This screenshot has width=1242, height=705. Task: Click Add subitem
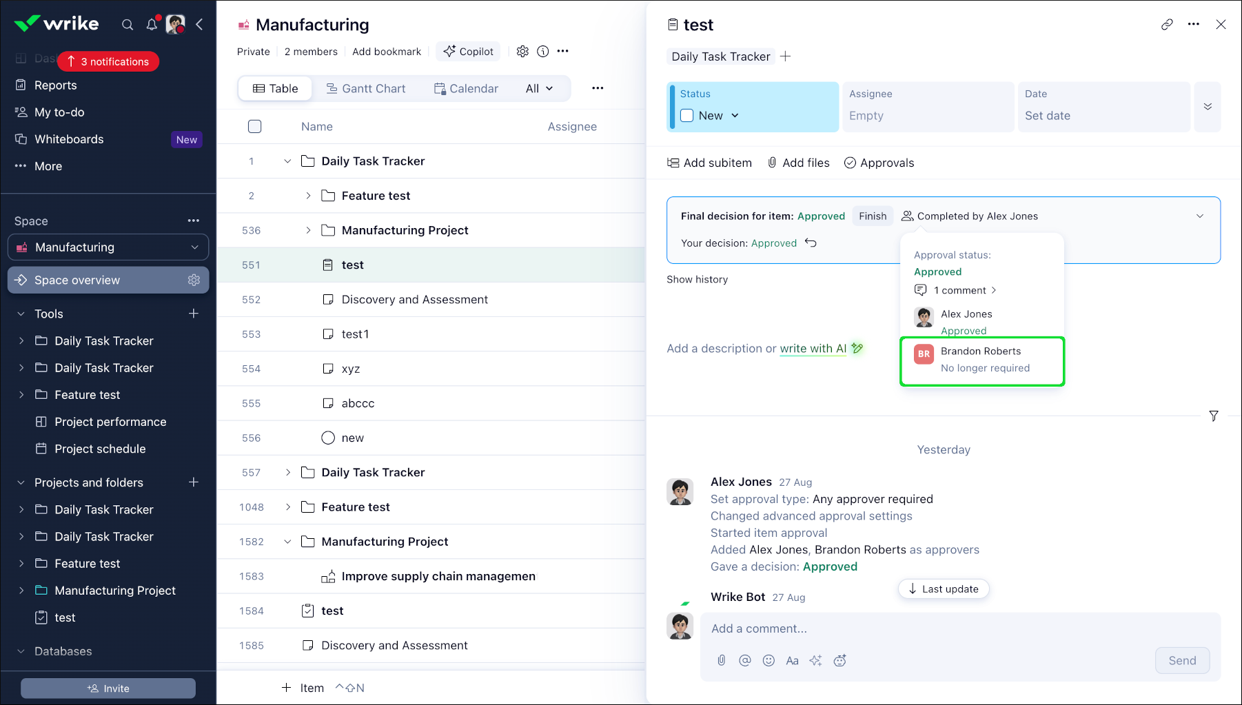[x=709, y=163]
